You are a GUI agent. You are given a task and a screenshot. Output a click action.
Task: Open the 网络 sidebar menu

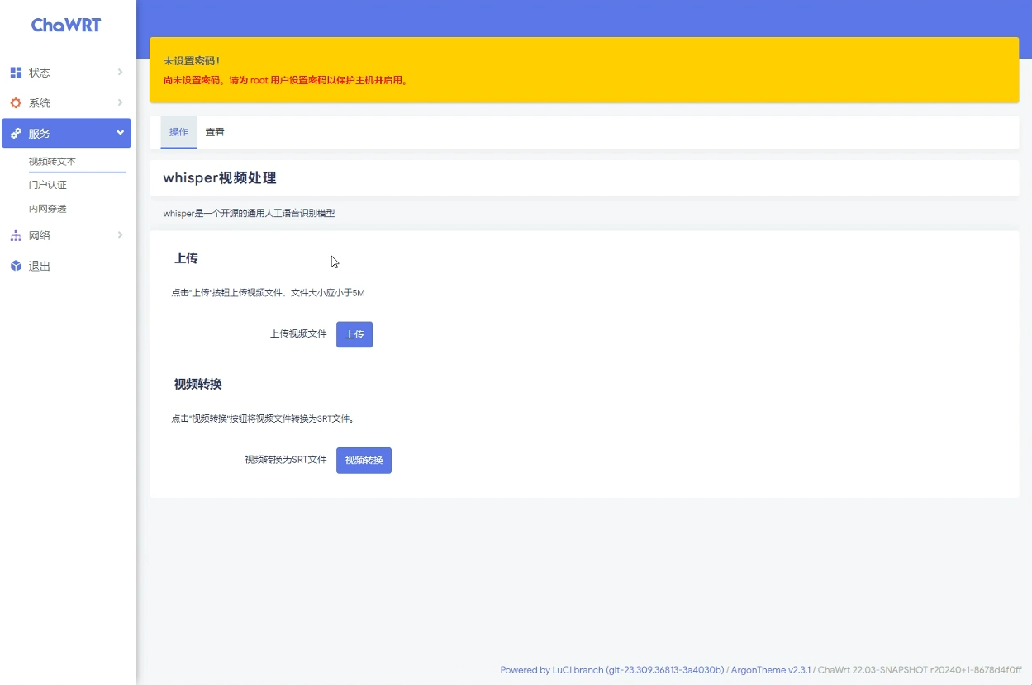66,235
